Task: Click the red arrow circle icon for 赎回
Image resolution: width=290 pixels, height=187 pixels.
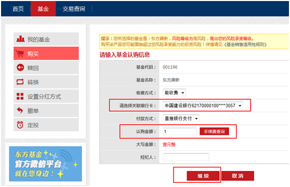Action: click(x=20, y=68)
